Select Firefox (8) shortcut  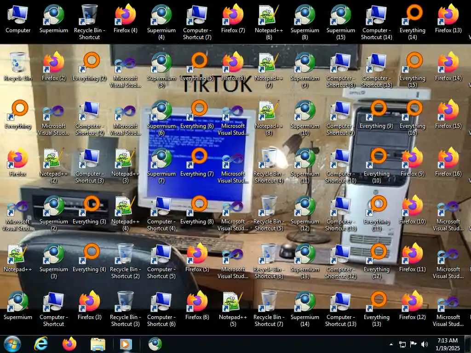coord(233,66)
